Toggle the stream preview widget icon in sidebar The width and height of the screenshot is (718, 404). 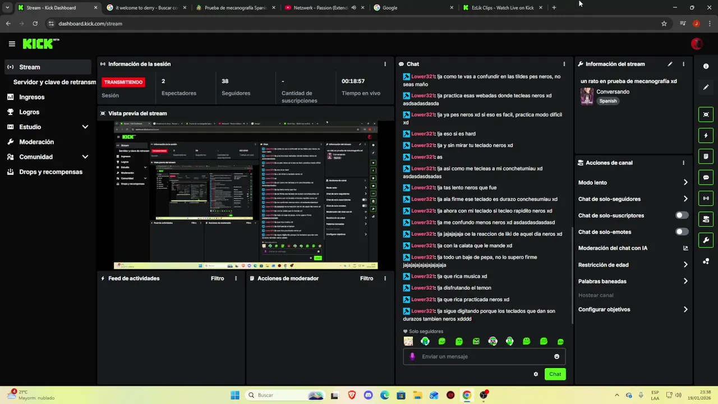[706, 114]
